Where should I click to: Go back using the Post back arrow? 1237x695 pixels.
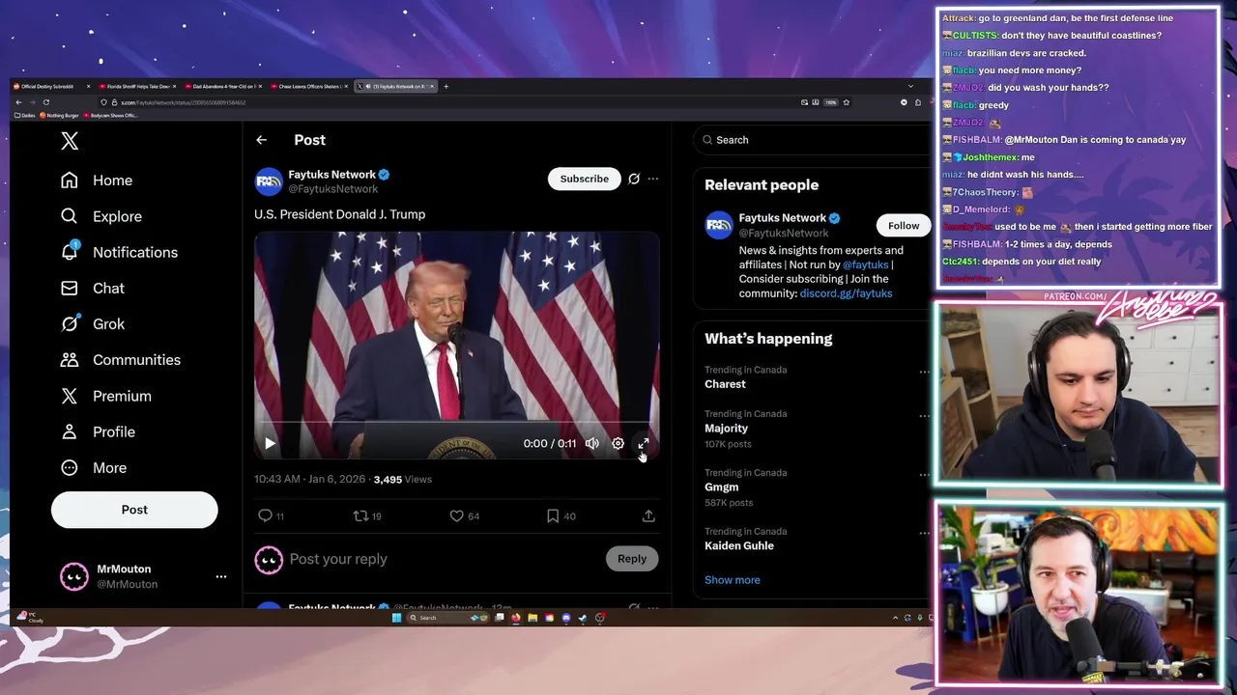coord(261,140)
